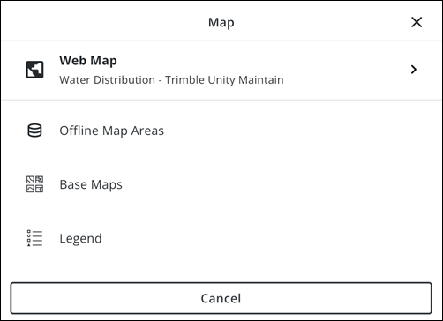The height and width of the screenshot is (321, 443).
Task: Click the Trimble Unity Maintain text
Action: tap(224, 80)
